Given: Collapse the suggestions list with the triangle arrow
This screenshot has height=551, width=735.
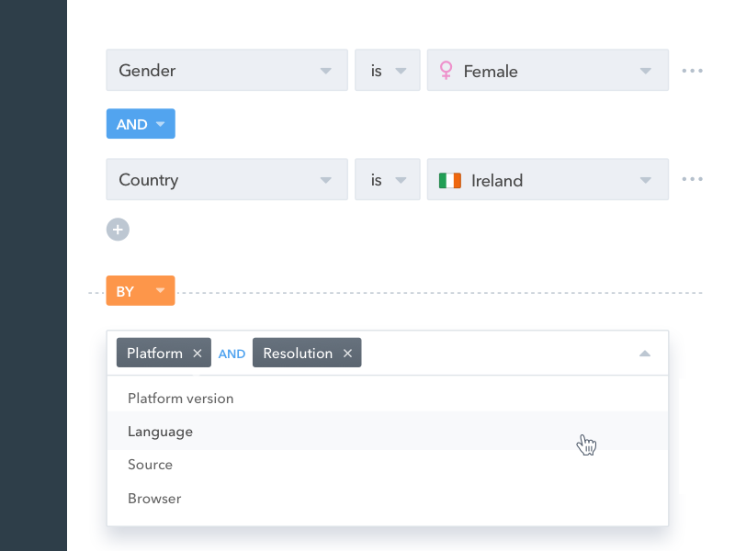Looking at the screenshot, I should 644,353.
